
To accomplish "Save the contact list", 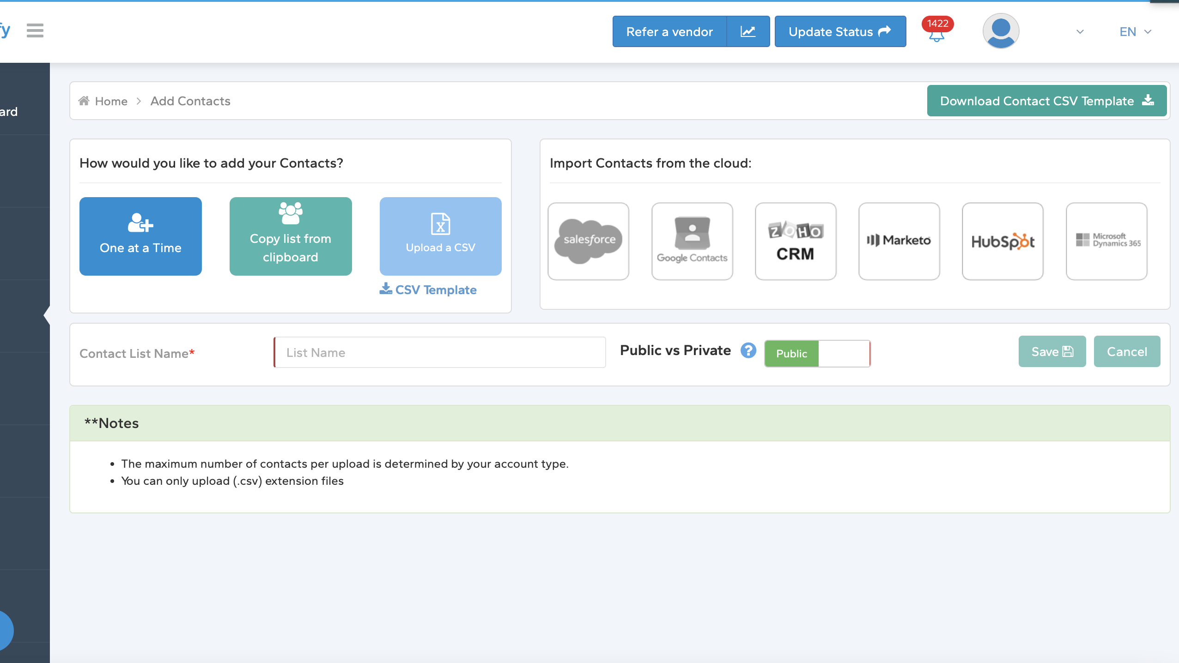I will pos(1052,351).
